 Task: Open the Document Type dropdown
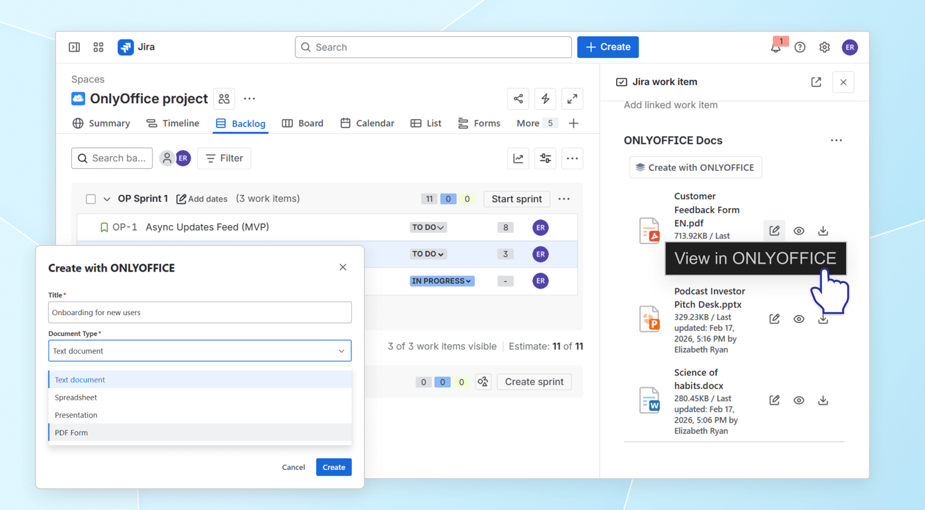point(200,351)
